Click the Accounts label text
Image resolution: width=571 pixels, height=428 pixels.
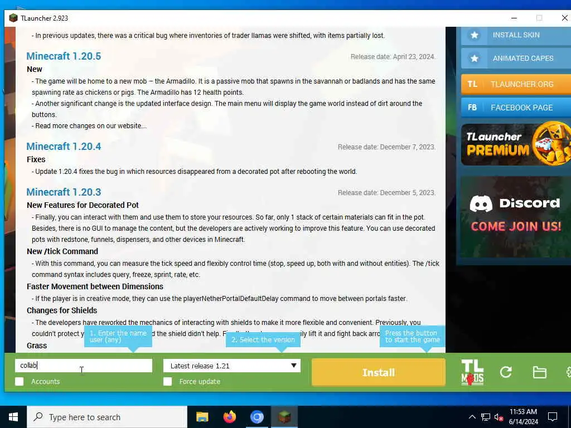46,381
